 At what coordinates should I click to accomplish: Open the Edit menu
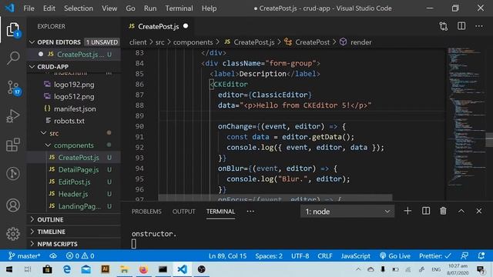coord(49,8)
